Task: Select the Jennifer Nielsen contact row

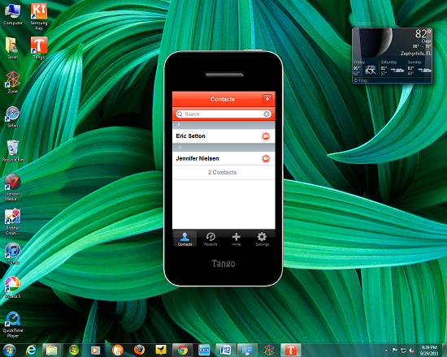Action: [x=223, y=158]
